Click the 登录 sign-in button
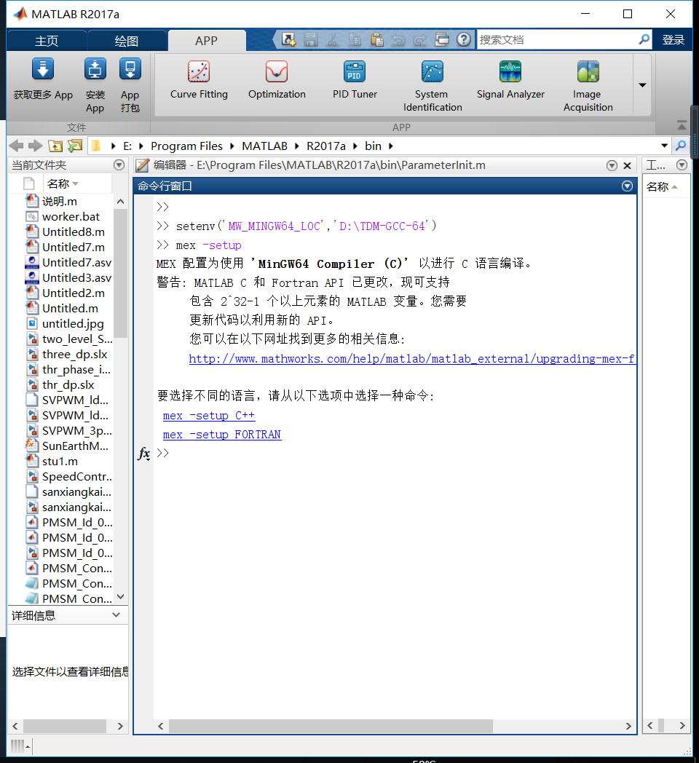699x763 pixels. [674, 40]
